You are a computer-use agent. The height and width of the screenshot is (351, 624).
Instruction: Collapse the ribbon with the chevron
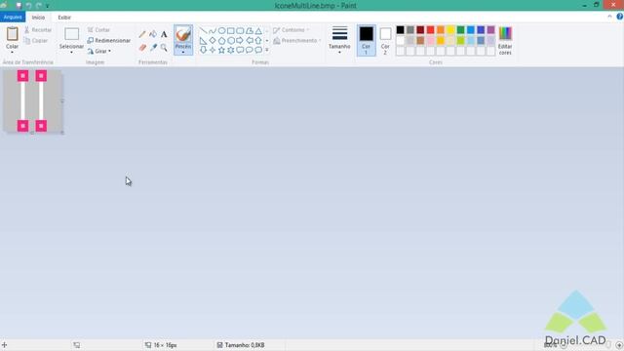[609, 17]
